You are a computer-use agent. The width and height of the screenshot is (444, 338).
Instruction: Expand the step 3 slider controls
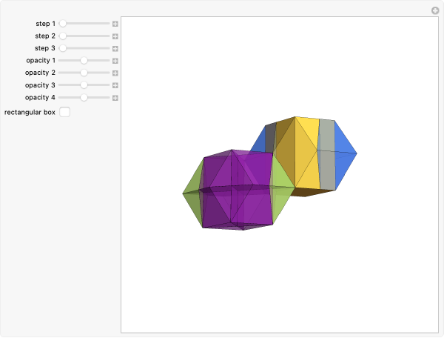[115, 48]
